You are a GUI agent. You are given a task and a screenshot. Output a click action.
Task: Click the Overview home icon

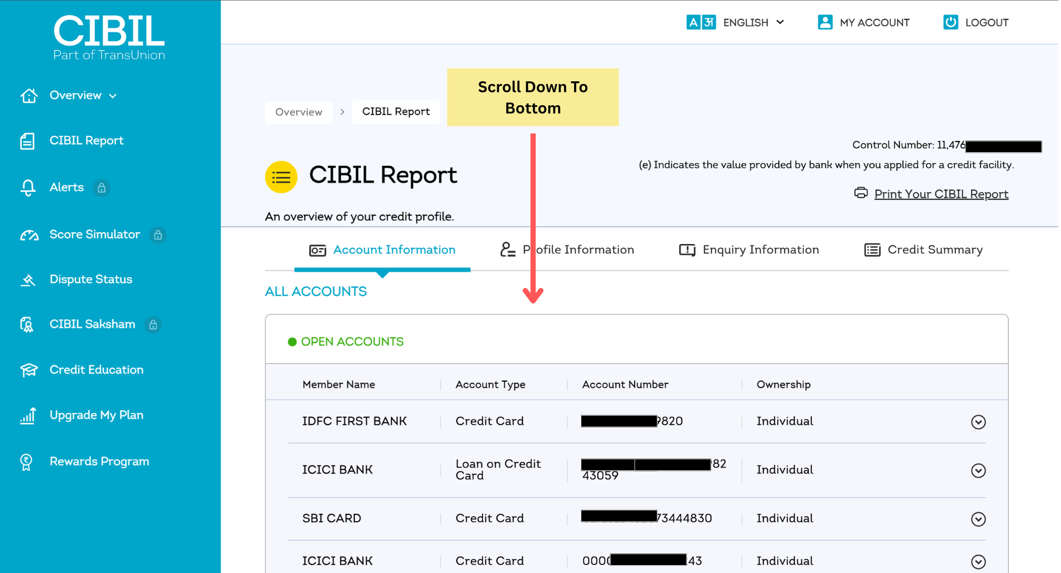click(29, 95)
